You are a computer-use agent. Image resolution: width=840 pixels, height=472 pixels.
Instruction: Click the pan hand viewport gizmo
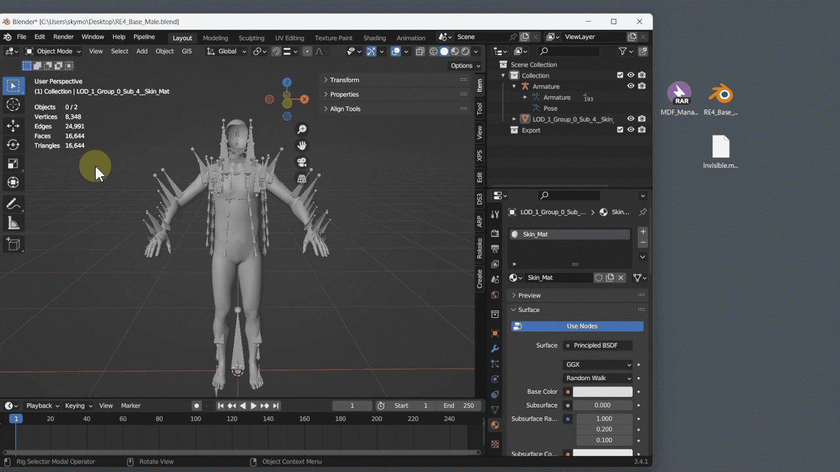point(302,146)
